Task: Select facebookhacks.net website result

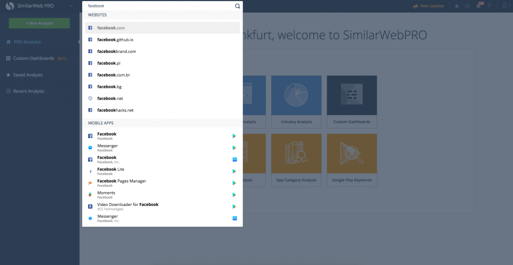Action: coord(162,110)
